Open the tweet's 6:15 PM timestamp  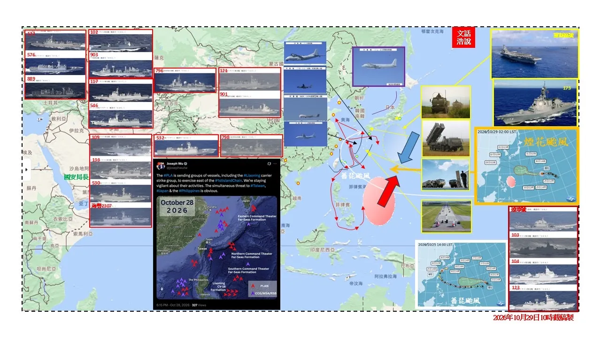173,305
